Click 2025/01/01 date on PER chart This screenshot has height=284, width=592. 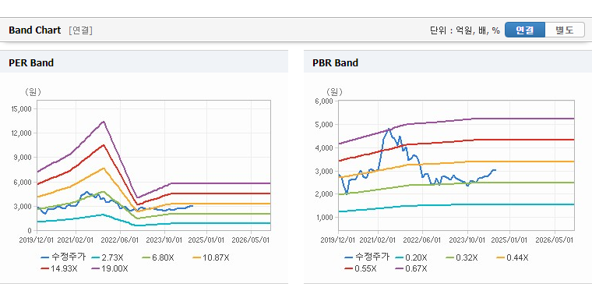coord(206,240)
